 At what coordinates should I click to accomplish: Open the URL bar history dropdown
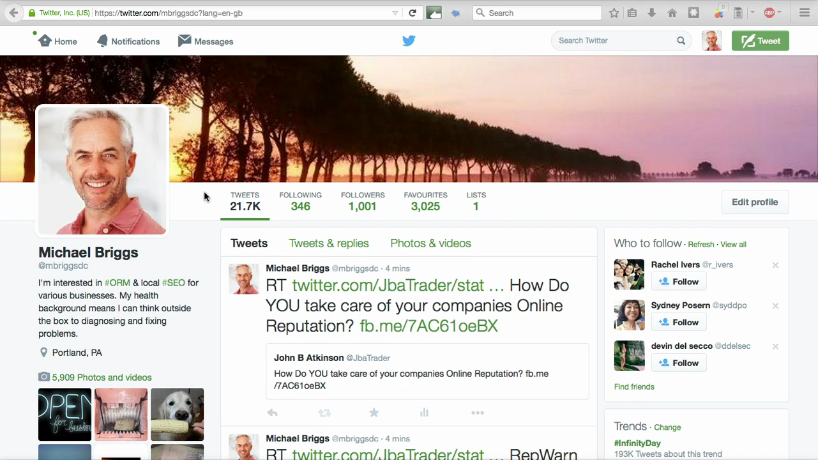(395, 13)
